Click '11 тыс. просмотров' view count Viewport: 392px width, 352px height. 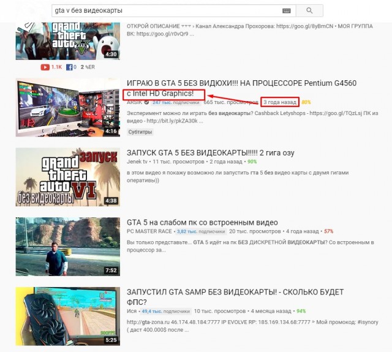pos(178,162)
